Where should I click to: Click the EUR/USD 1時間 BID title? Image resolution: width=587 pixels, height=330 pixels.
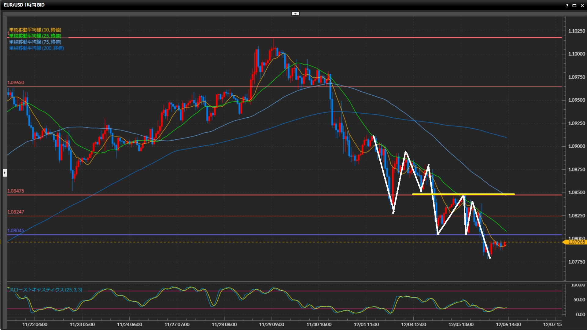(x=24, y=5)
